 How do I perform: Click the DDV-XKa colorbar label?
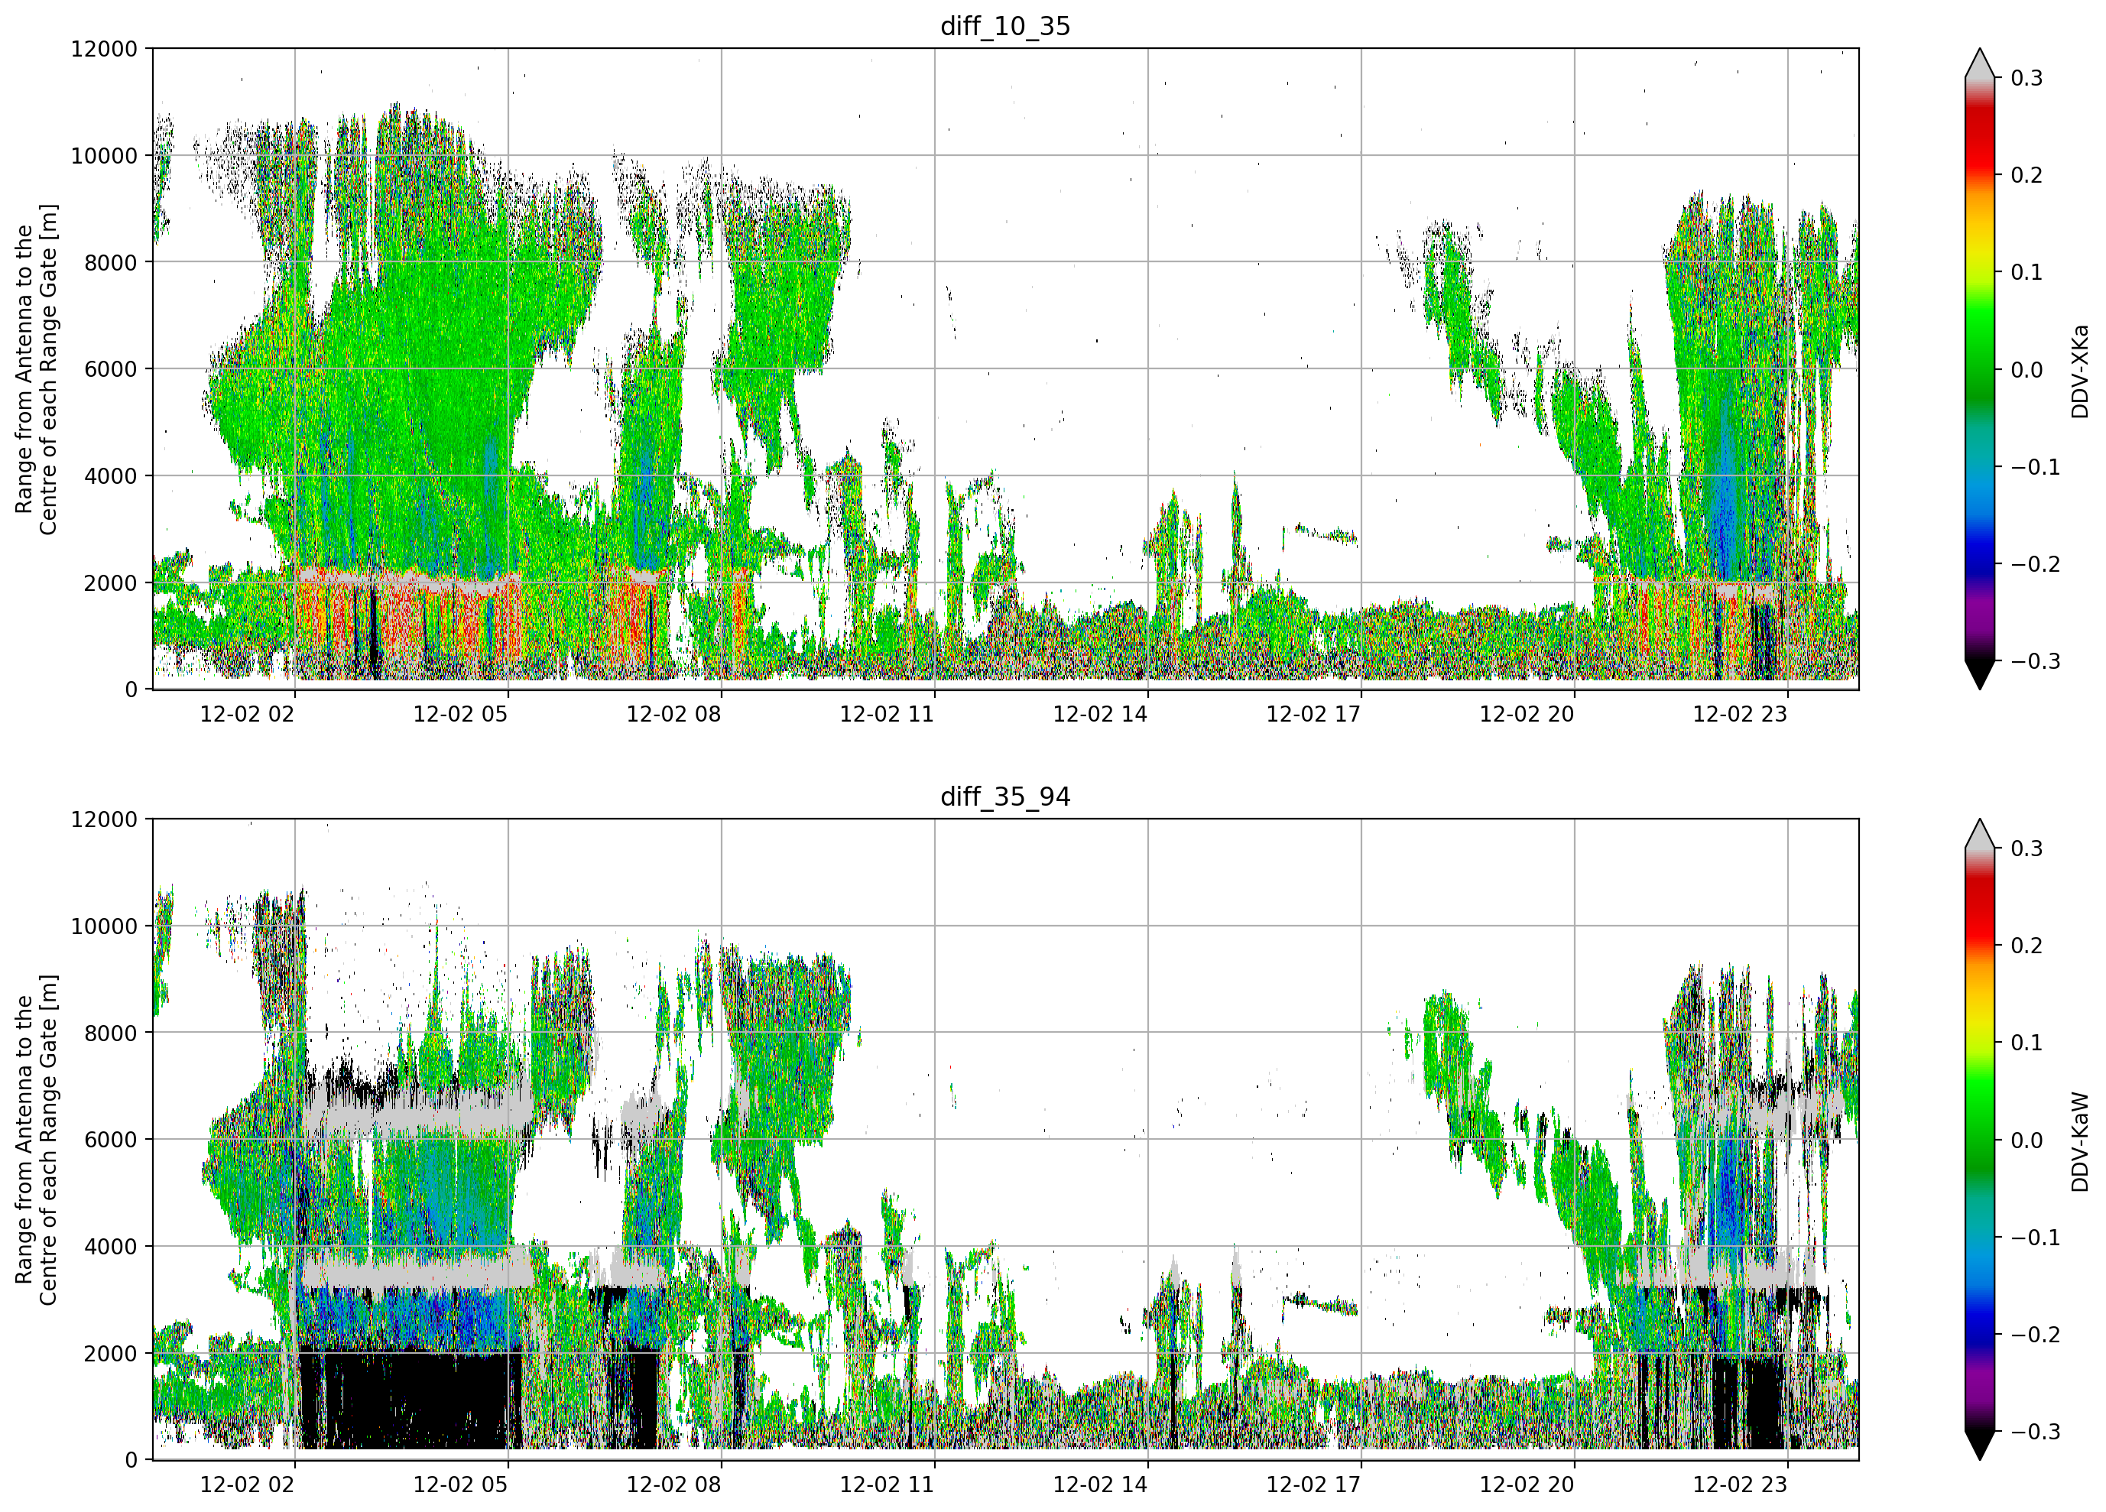pos(2079,371)
